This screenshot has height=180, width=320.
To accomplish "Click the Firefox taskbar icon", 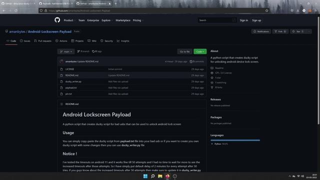I will pos(167,176).
